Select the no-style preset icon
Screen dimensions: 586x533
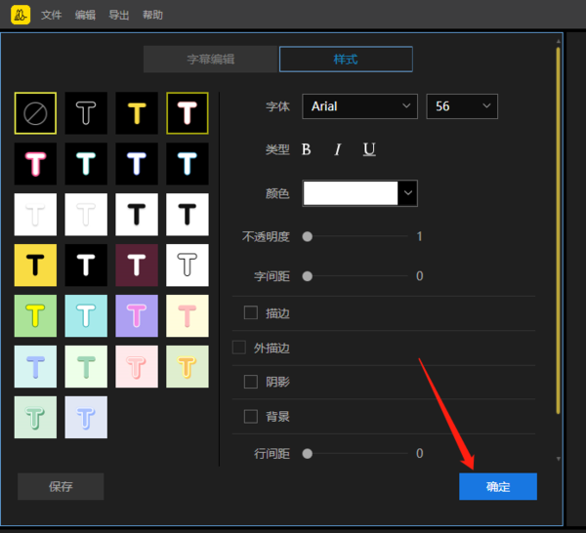click(x=35, y=113)
